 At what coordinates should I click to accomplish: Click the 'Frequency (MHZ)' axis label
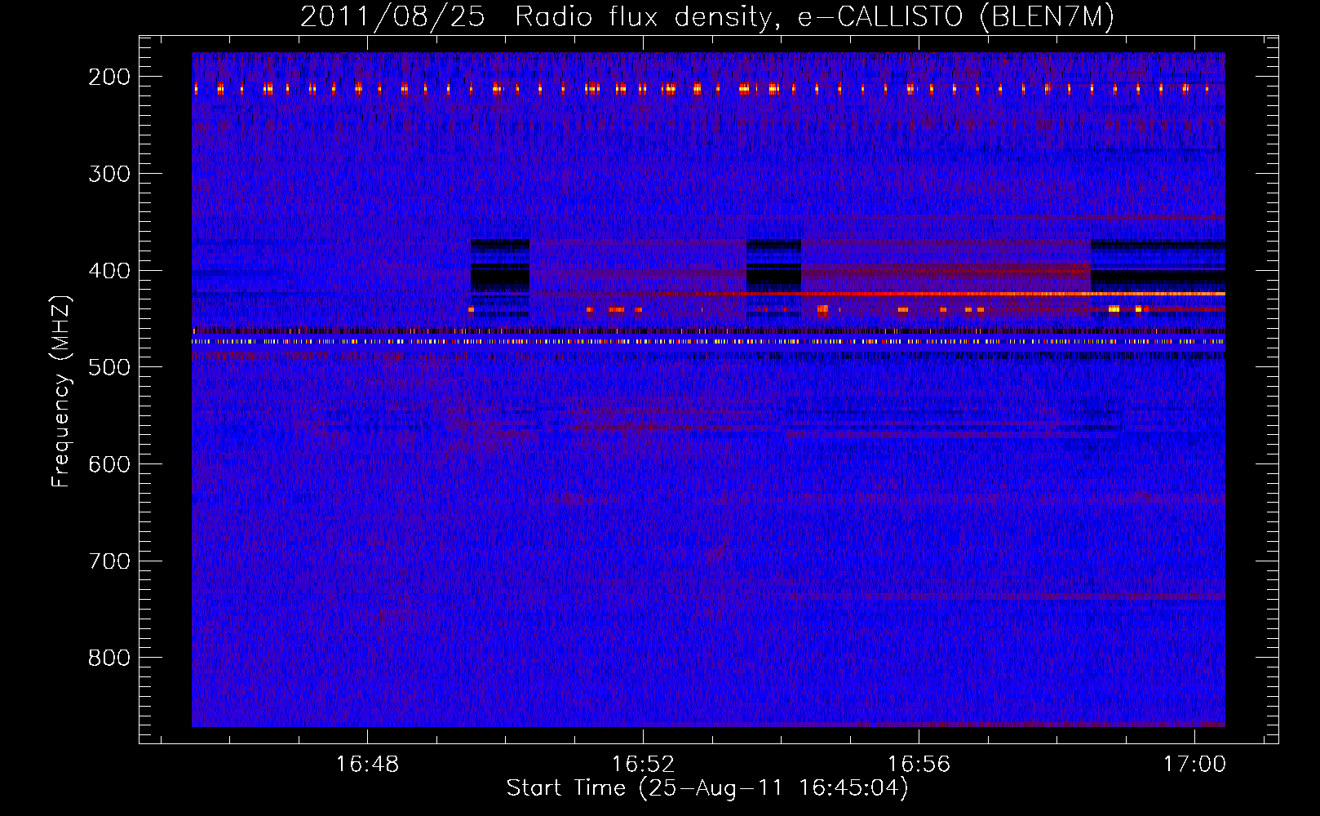(61, 391)
